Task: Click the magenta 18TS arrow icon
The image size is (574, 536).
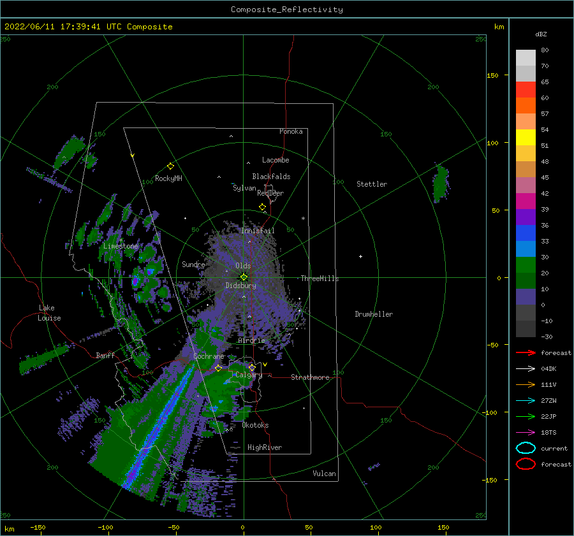Action: [526, 433]
